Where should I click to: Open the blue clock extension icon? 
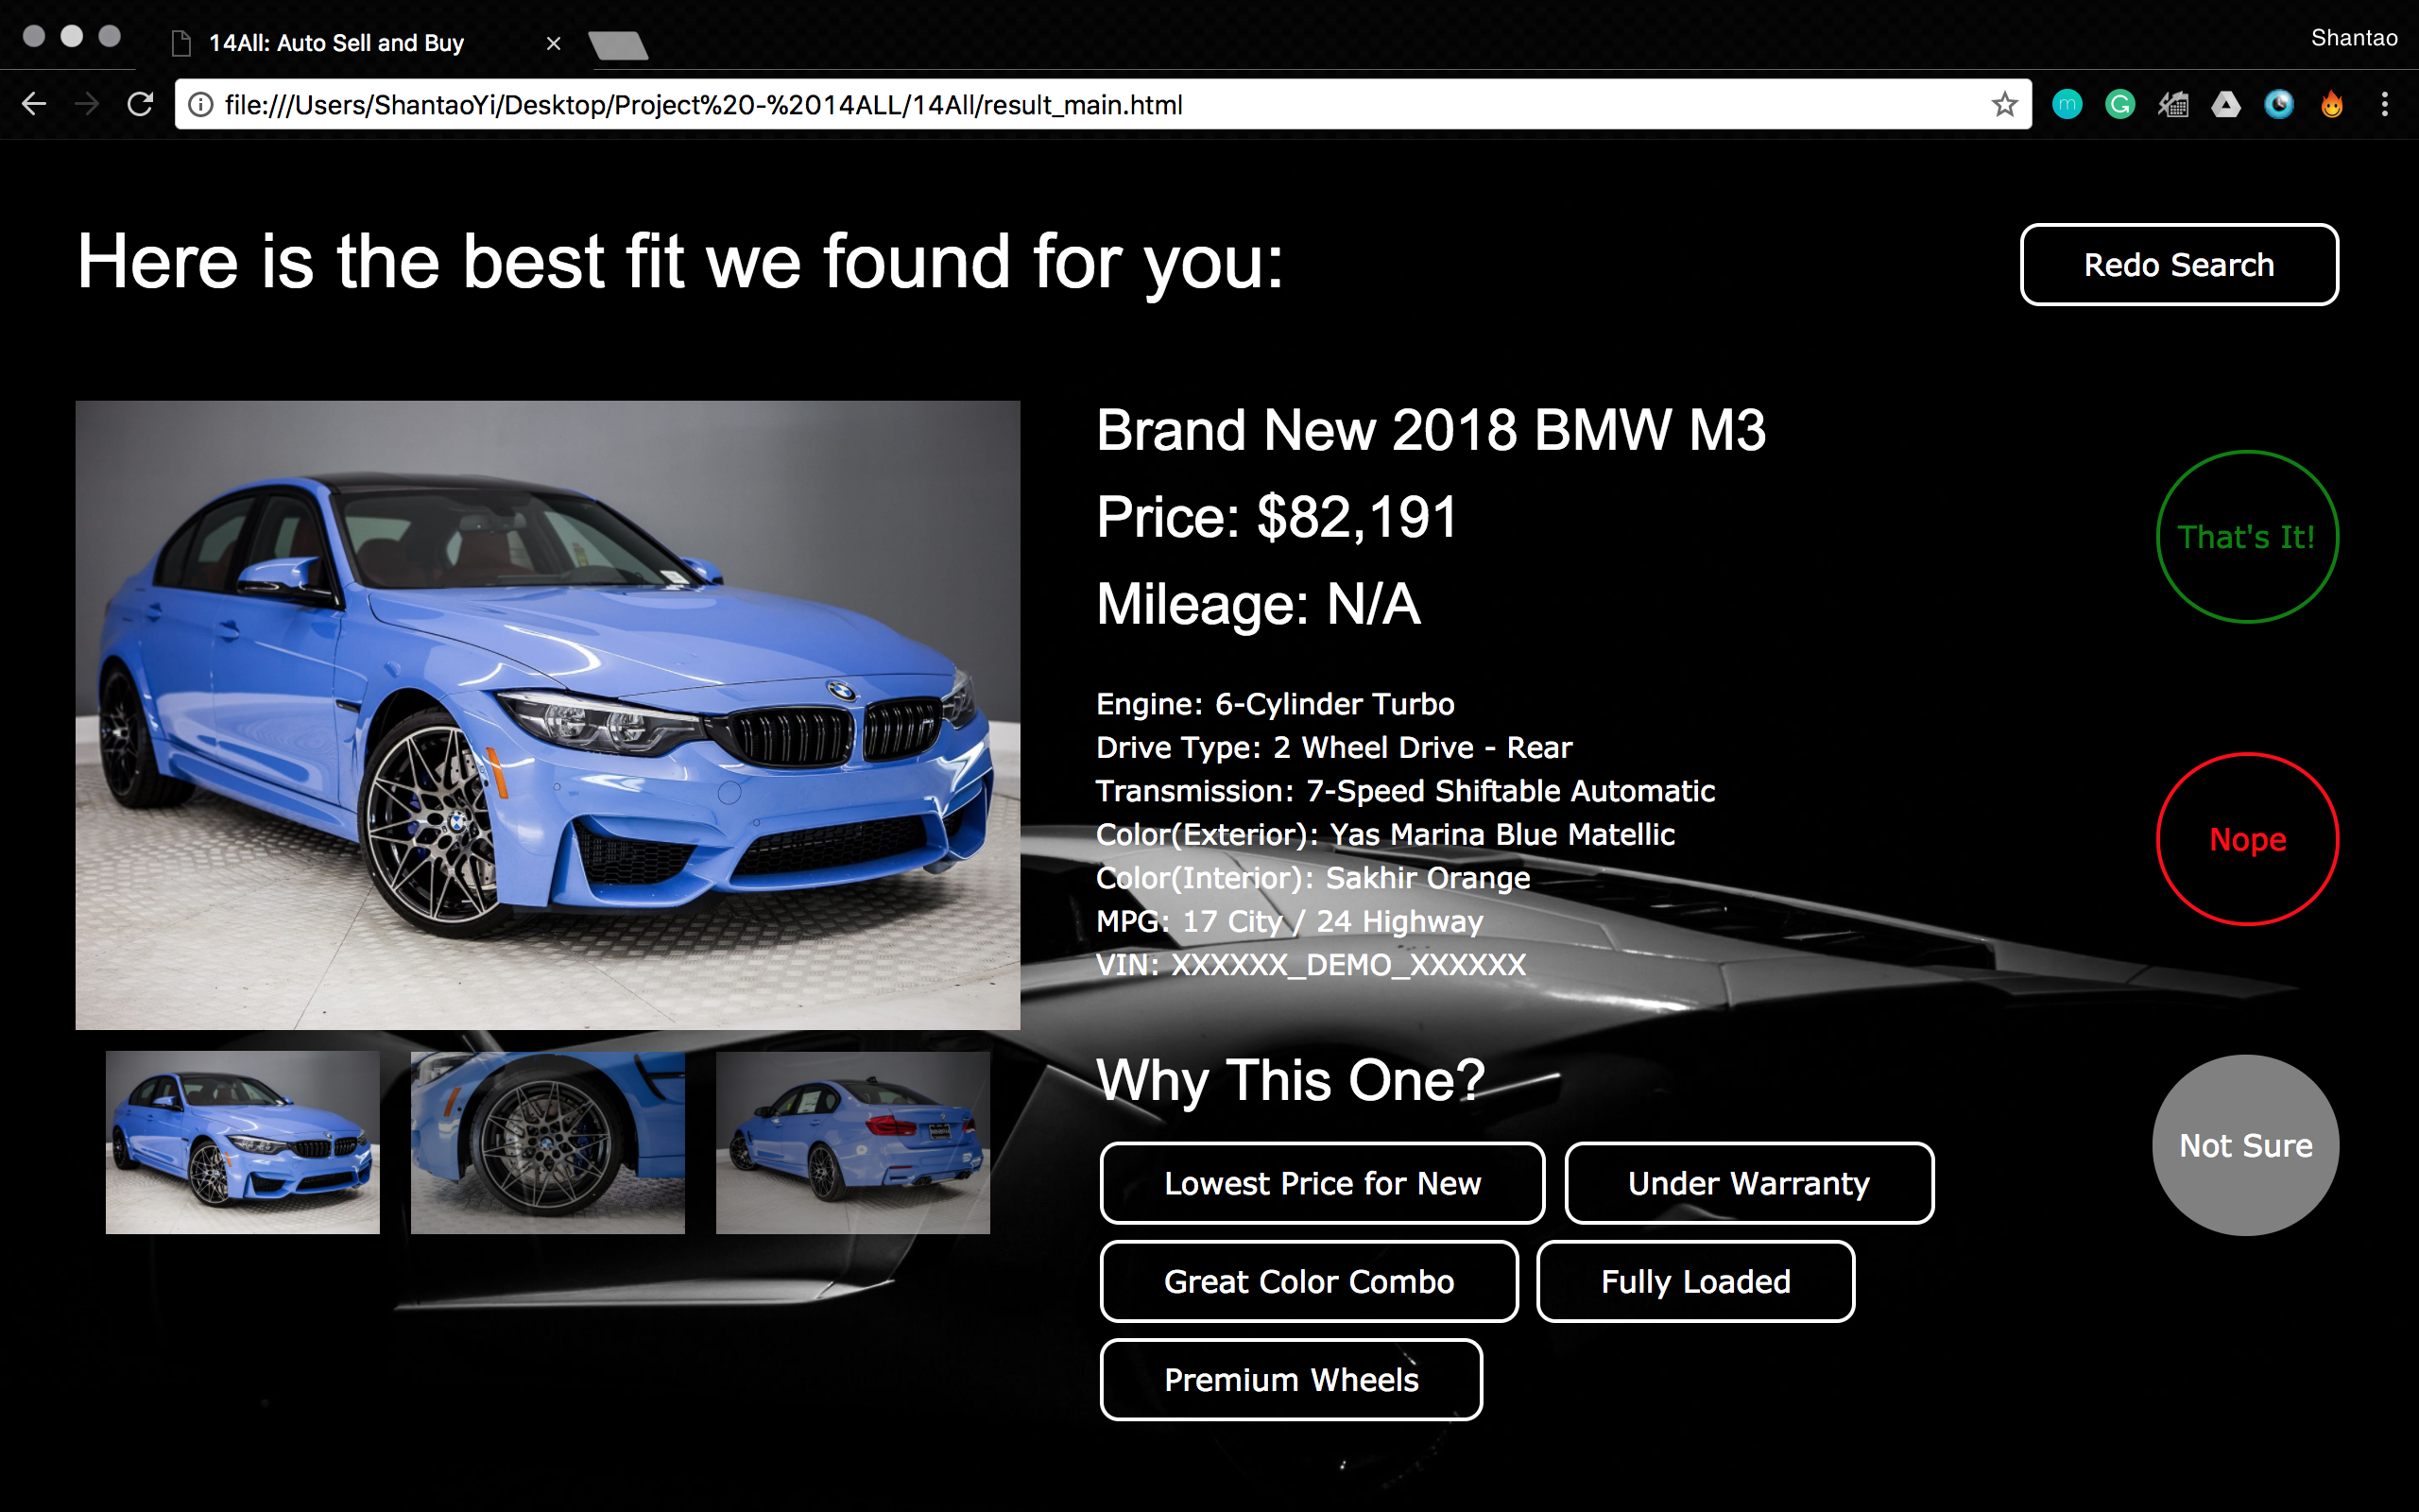click(2278, 104)
